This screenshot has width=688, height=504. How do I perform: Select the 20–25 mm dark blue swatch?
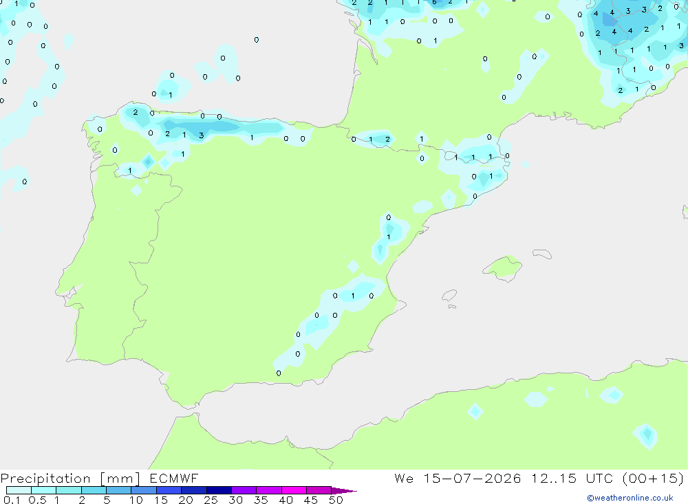point(194,490)
